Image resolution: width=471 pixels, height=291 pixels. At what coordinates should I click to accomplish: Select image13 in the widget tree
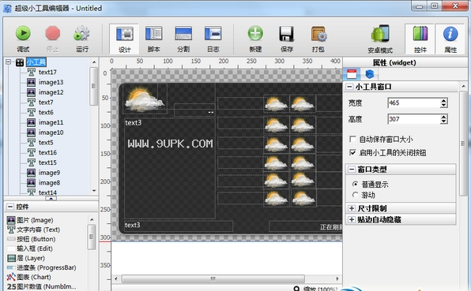click(x=51, y=82)
